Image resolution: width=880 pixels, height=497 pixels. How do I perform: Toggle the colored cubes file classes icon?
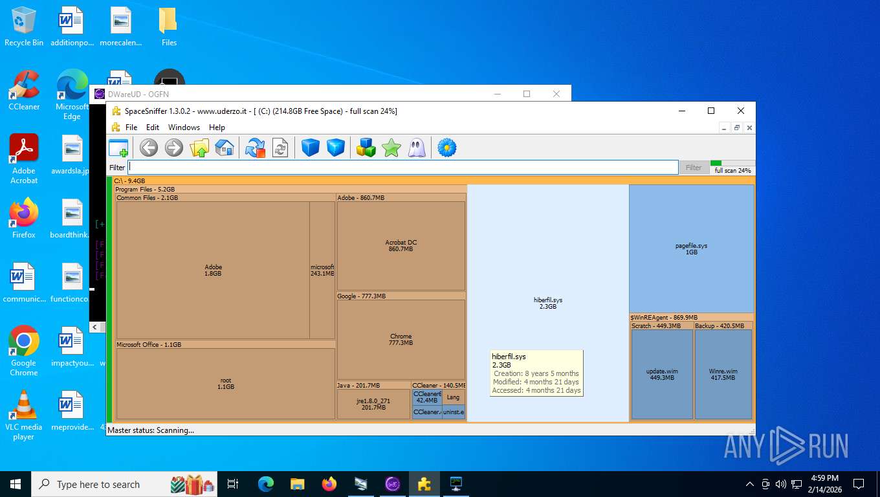point(366,148)
